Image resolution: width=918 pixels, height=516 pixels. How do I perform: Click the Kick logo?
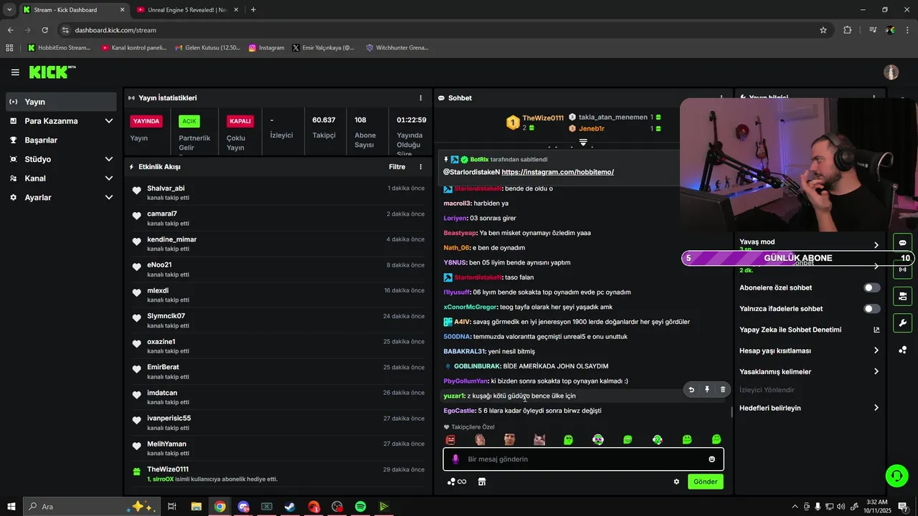point(52,72)
